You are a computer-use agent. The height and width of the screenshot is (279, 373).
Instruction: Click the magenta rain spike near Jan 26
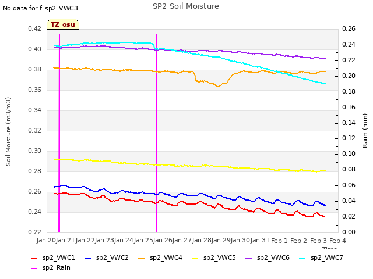pyautogui.click(x=156, y=133)
